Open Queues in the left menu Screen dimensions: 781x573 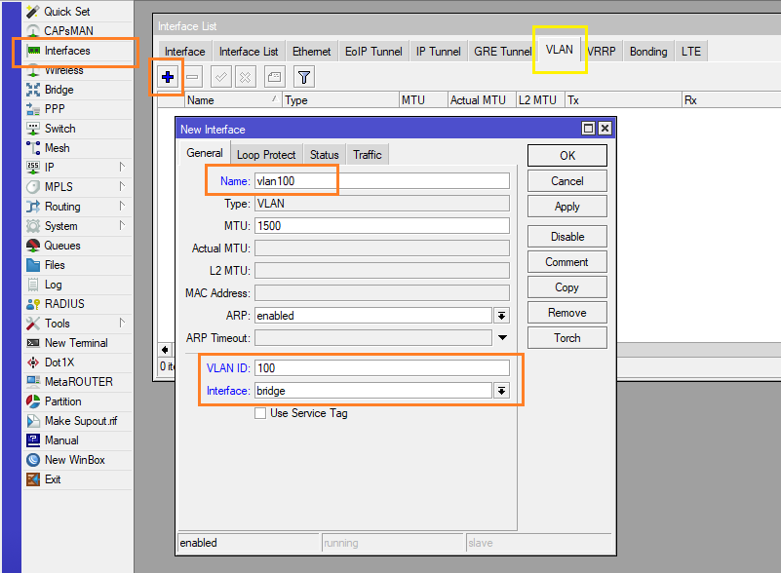point(62,246)
